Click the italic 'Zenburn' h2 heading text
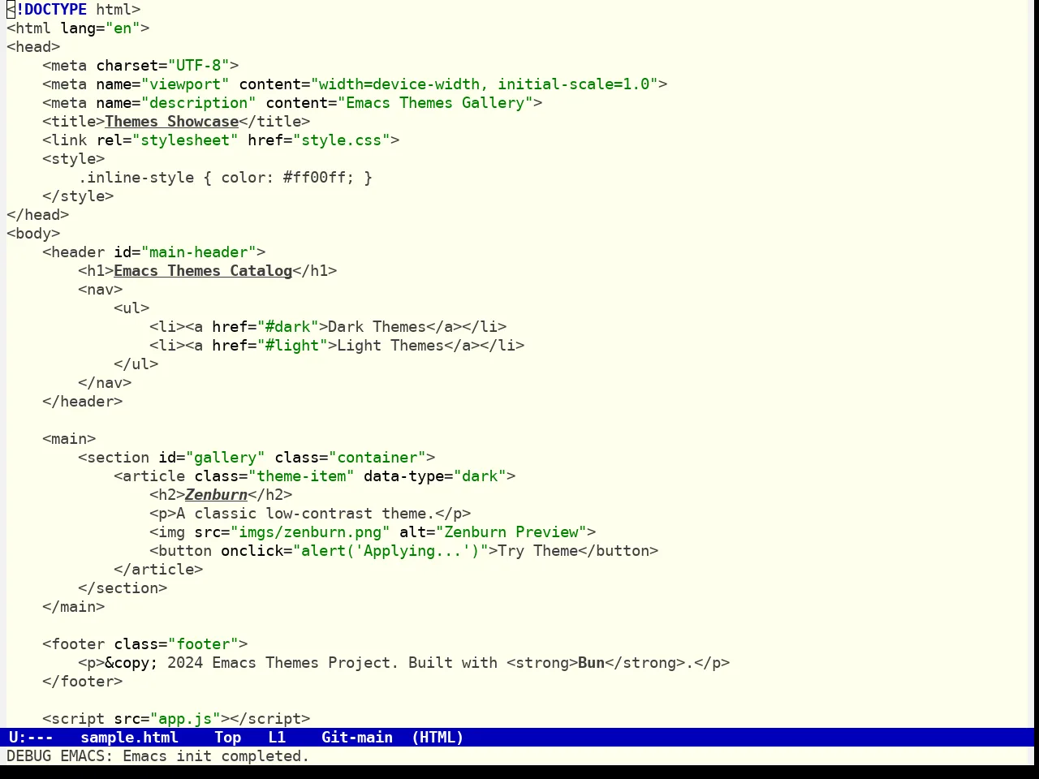 (x=216, y=495)
